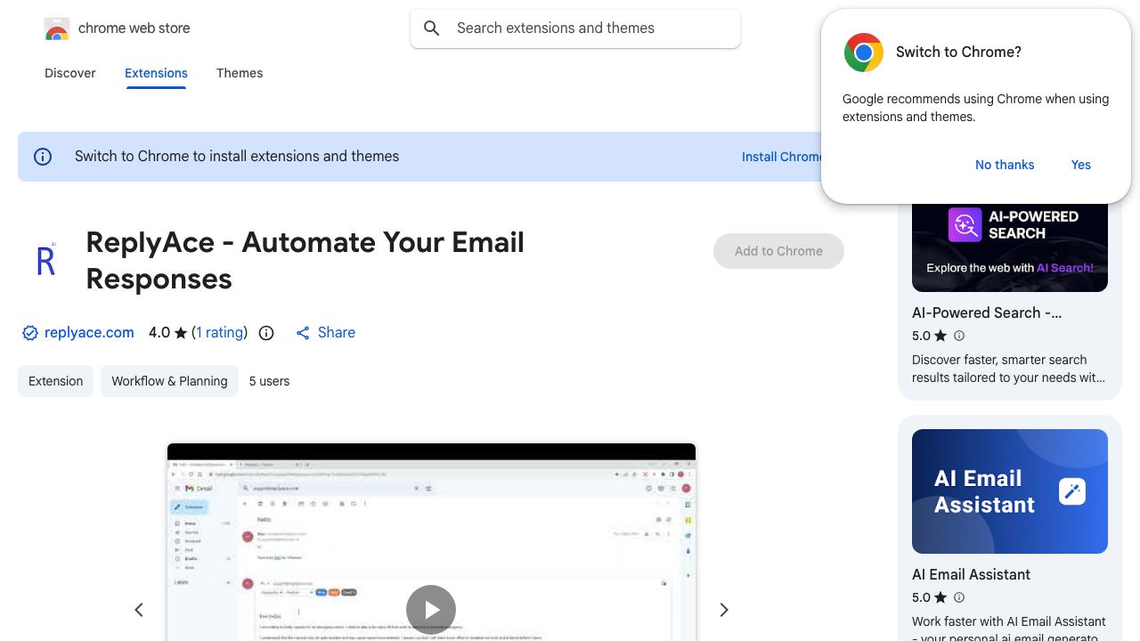Screen dimensions: 1140x641
Task: Open the Discover tab
Action: pos(70,73)
